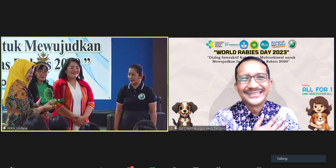Click the pin icon beside INDOFARMA name
Viewport: 336px width, 168px height.
point(176,128)
